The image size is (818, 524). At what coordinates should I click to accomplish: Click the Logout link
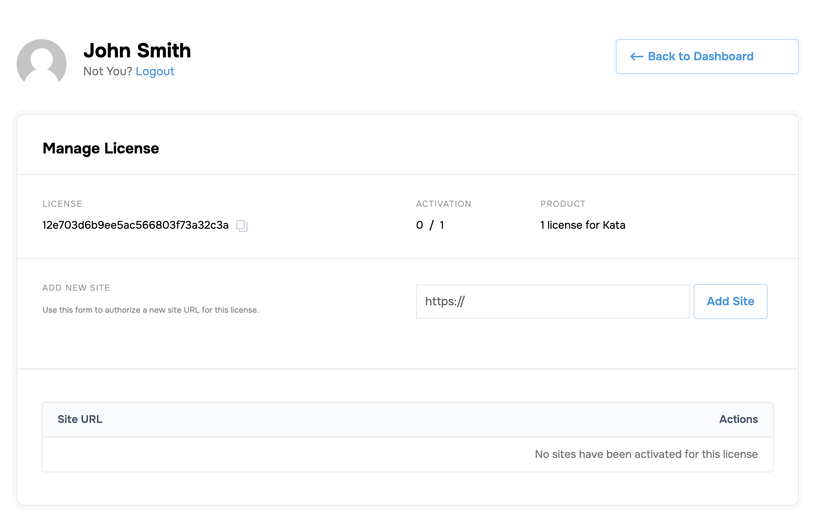(155, 72)
